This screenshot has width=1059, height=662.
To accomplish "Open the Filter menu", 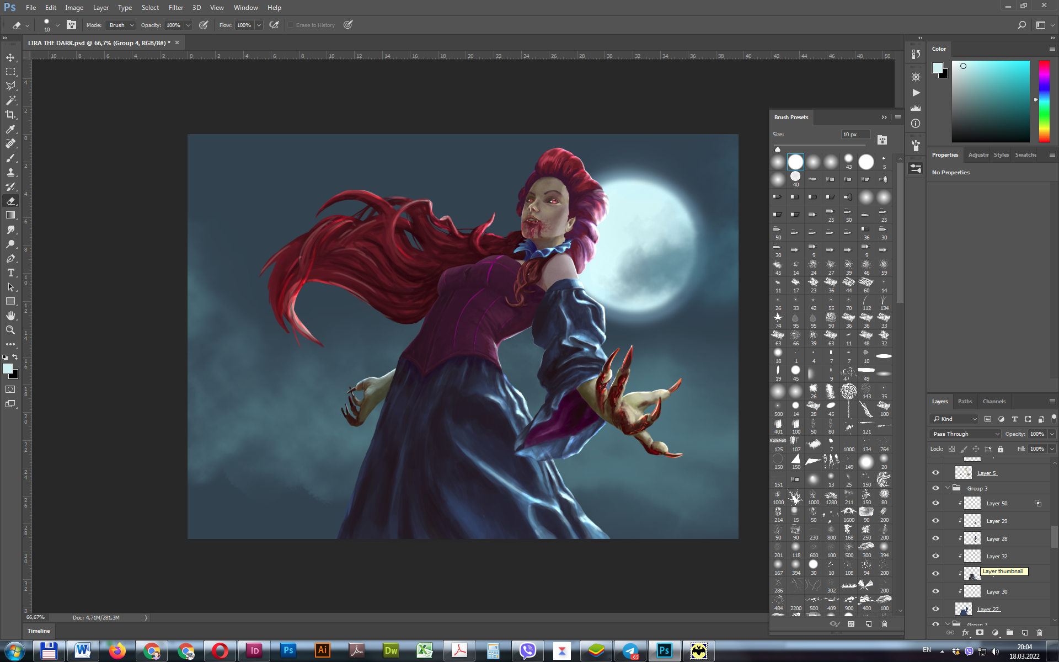I will coord(176,8).
